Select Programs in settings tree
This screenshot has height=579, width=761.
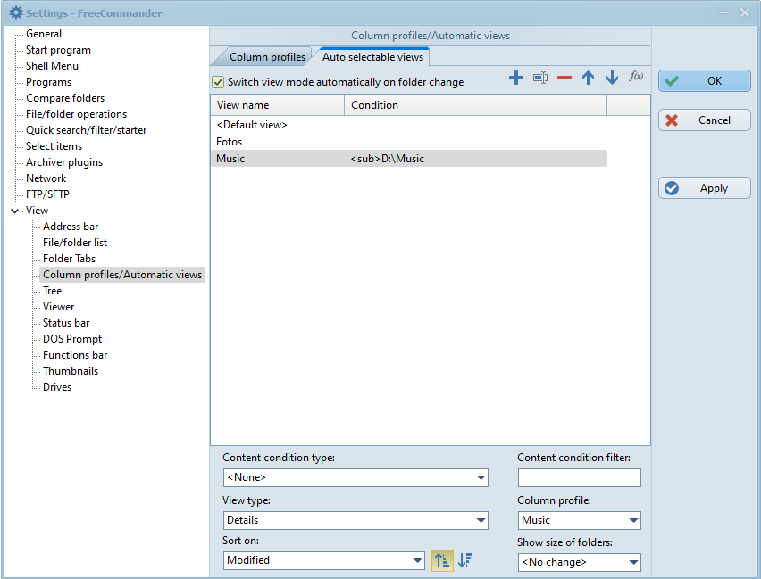click(x=48, y=82)
